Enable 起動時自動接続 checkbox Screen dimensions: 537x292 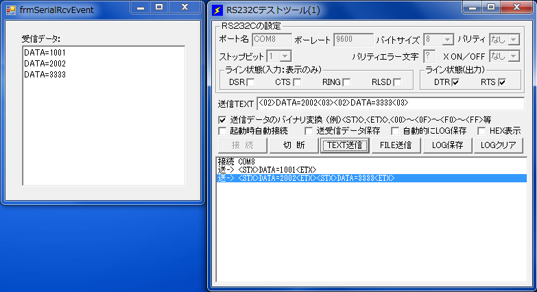click(222, 131)
